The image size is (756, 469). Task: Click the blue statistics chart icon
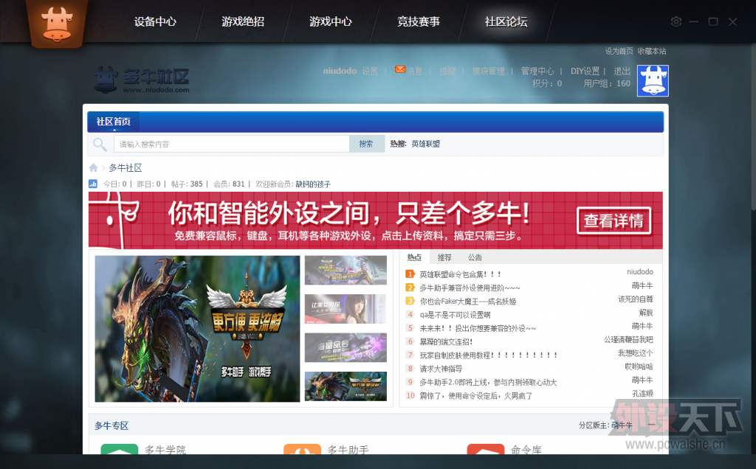pos(93,184)
